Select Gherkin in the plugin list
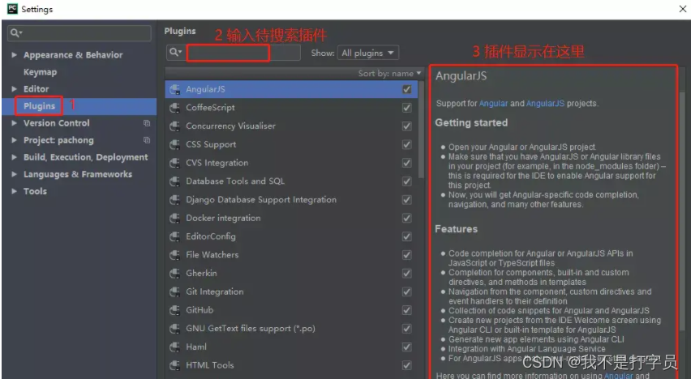Image resolution: width=691 pixels, height=379 pixels. (x=291, y=274)
